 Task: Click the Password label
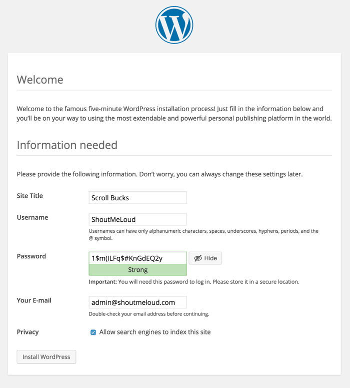[31, 256]
